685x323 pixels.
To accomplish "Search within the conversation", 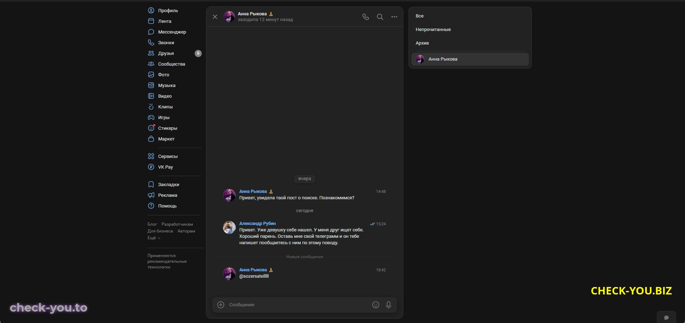I will [x=380, y=17].
